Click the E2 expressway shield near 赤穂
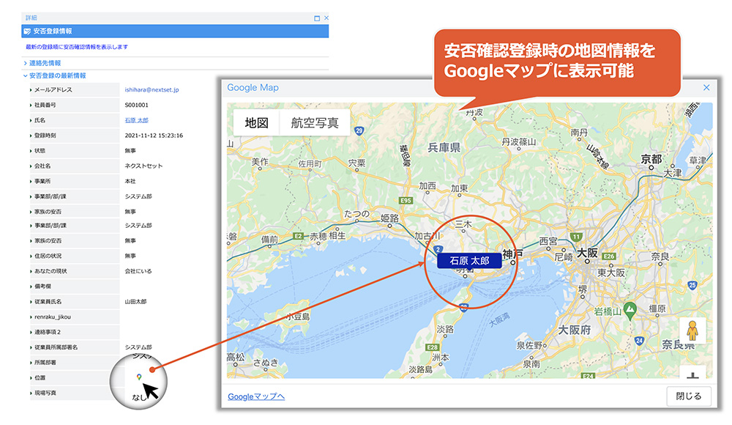732x425 pixels. pyautogui.click(x=299, y=236)
